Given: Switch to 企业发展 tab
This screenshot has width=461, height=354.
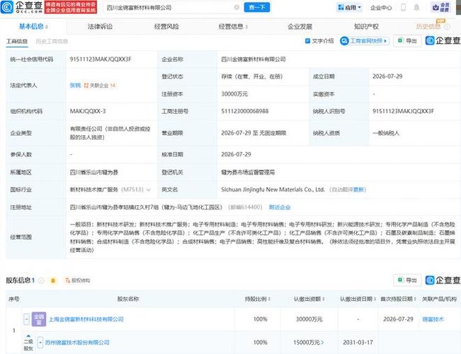Looking at the screenshot, I should (300, 27).
